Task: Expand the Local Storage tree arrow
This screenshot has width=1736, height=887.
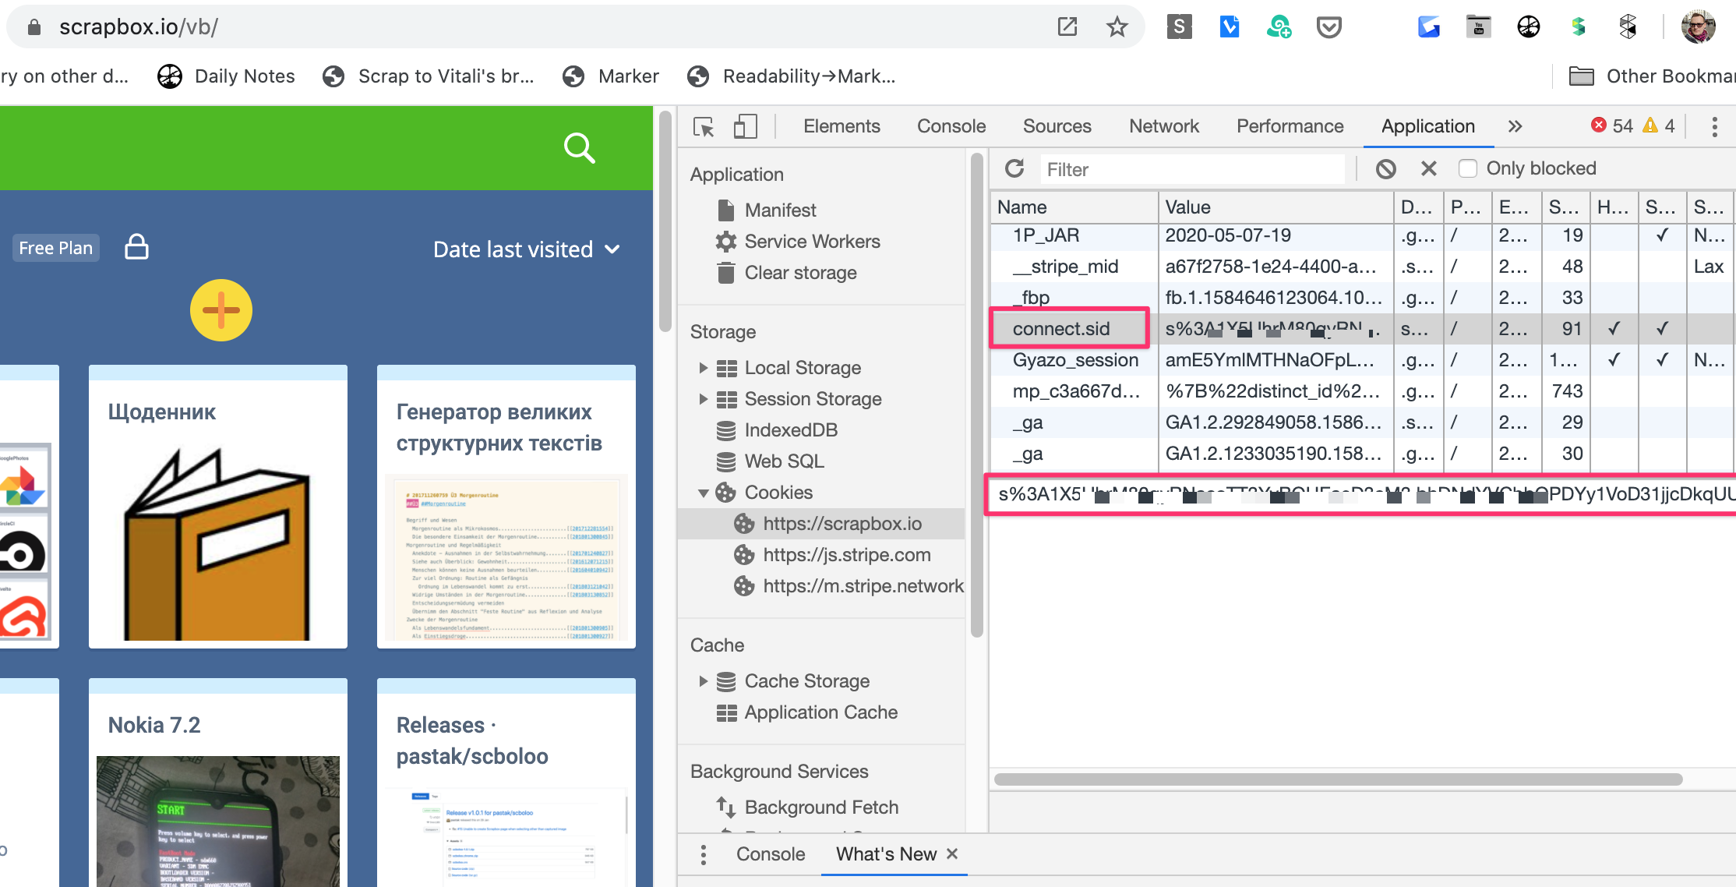Action: 703,368
